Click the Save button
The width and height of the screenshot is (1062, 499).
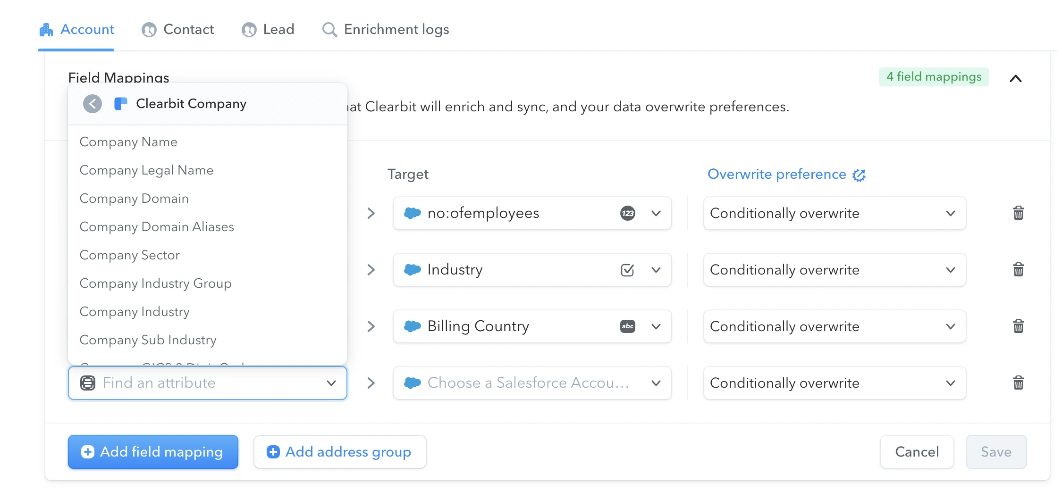point(996,452)
